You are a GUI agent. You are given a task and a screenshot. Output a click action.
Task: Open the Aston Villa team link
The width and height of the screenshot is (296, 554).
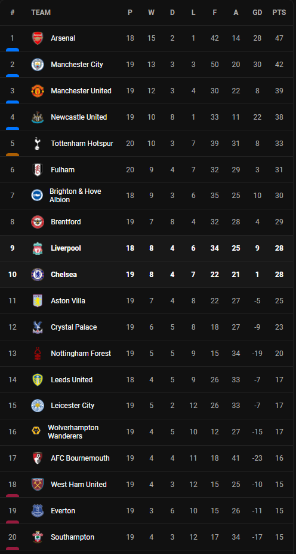click(x=68, y=301)
